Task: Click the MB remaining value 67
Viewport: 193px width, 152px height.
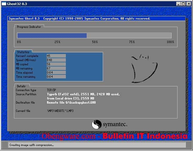Action: point(56,68)
